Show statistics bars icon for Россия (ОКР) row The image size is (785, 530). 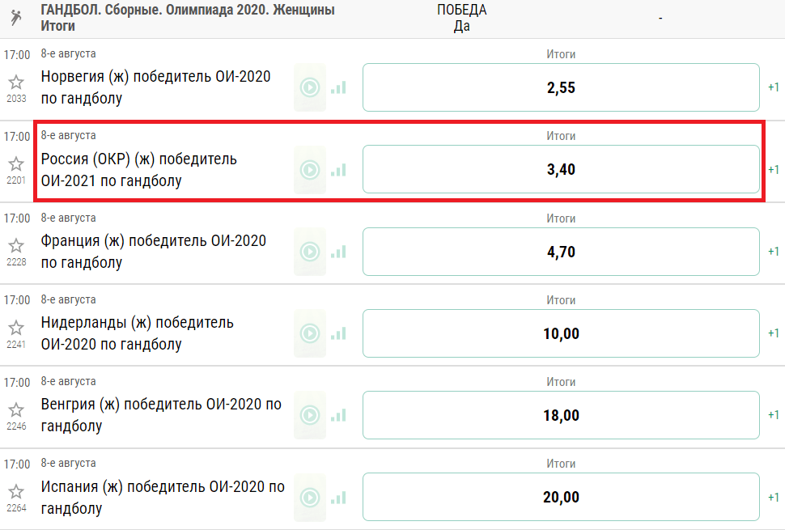click(338, 170)
